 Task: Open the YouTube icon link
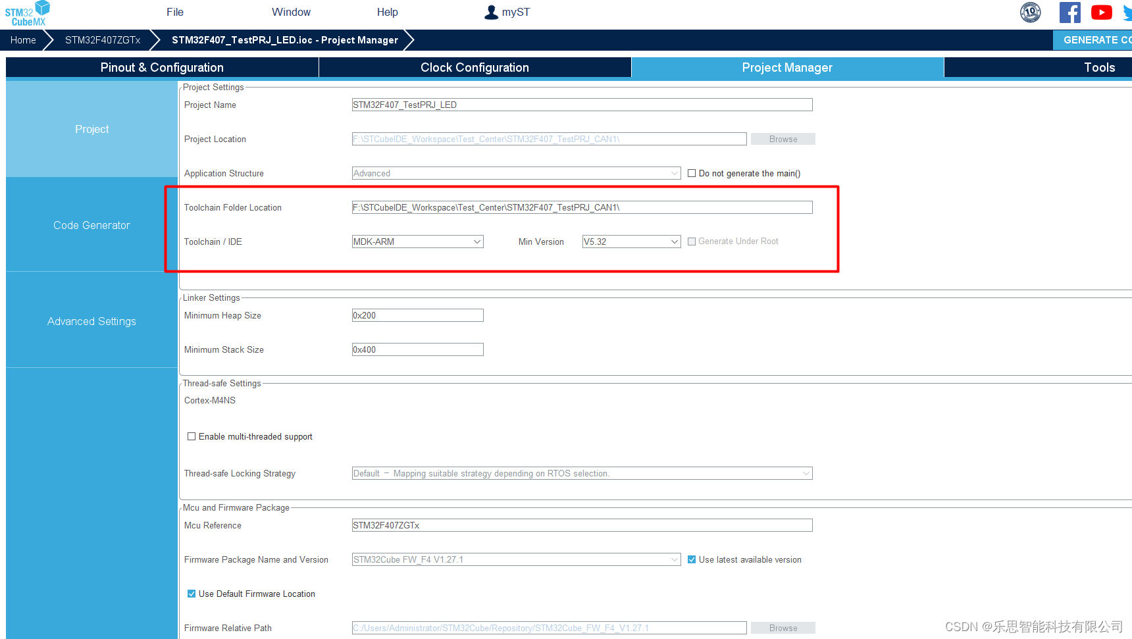tap(1102, 12)
